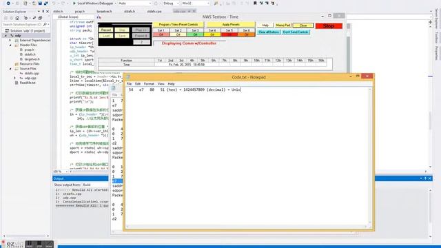Click the Apply Presets button

click(x=231, y=25)
